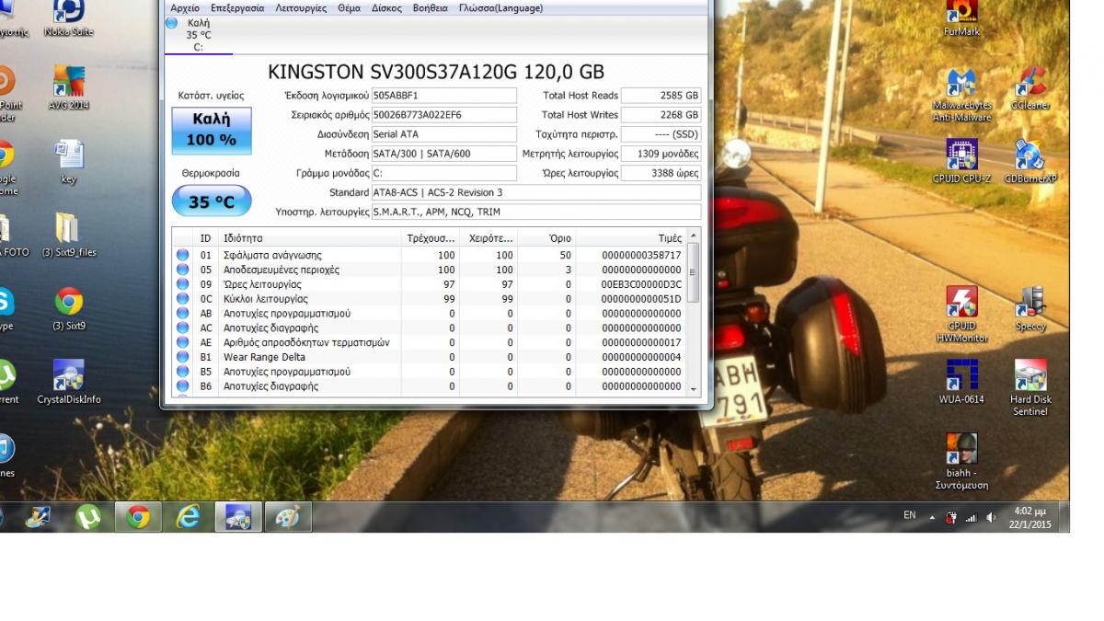Click the volume speaker tray icon
This screenshot has height=621, width=1104.
[992, 517]
